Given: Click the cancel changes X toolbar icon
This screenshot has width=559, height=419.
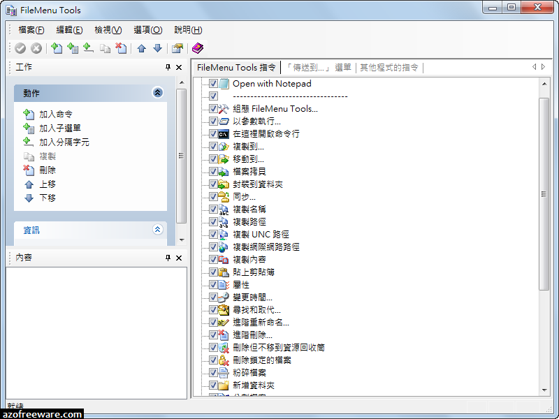Looking at the screenshot, I should tap(36, 48).
